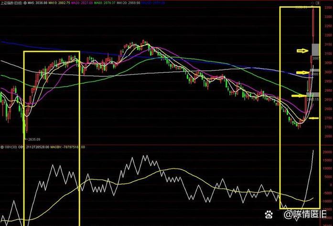Image resolution: width=333 pixels, height=226 pixels.
Task: Click the upper gray gap box
Action: (x=315, y=49)
